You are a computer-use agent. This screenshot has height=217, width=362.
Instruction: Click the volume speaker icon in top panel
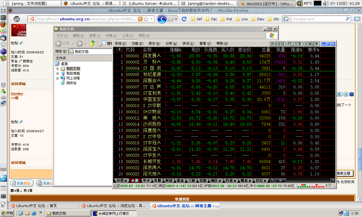click(326, 3)
